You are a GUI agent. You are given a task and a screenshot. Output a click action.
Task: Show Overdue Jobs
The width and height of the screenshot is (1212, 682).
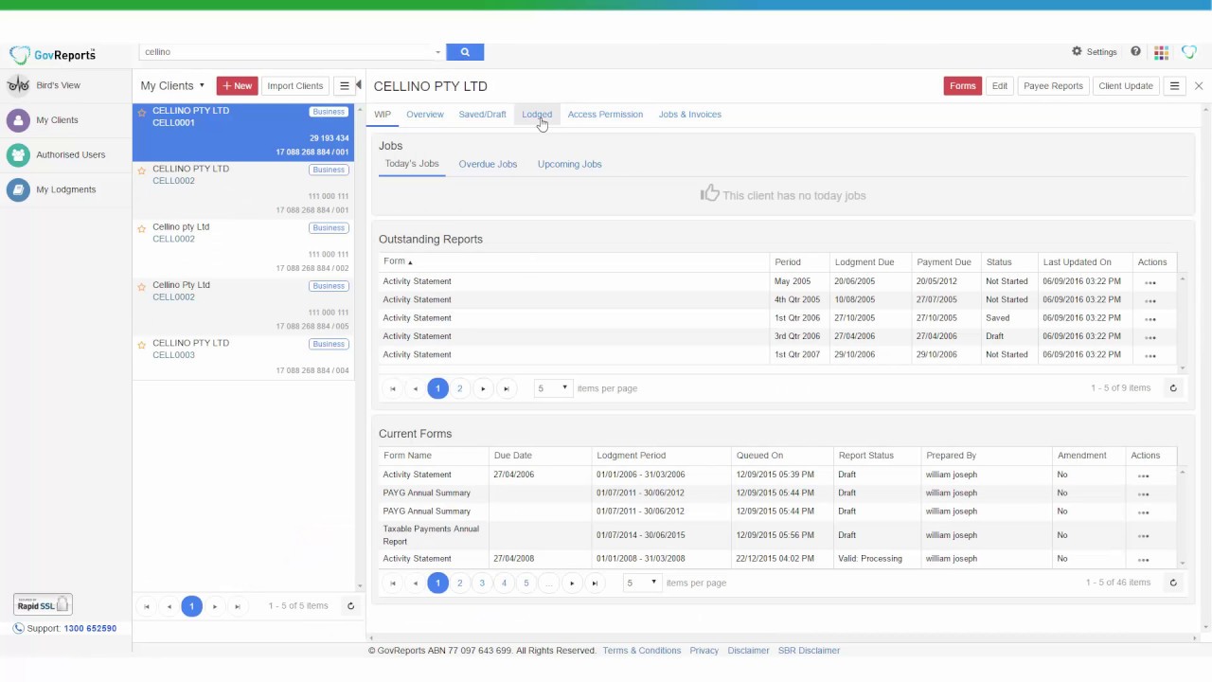[488, 164]
